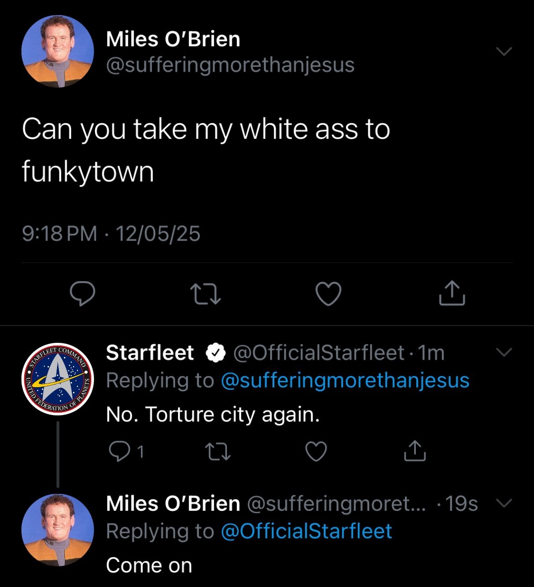
Task: Share Starfleet's Torture city reply
Action: (415, 451)
